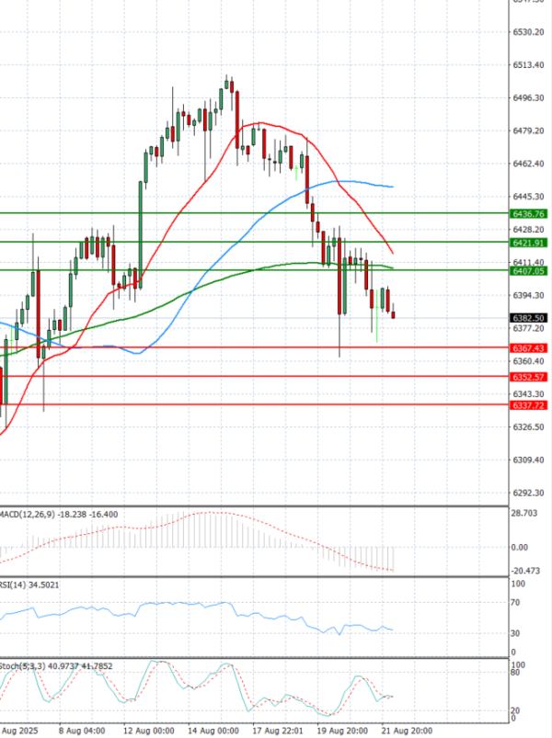552x738 pixels.
Task: Click the 6496.30 price scale value
Action: pyautogui.click(x=528, y=98)
